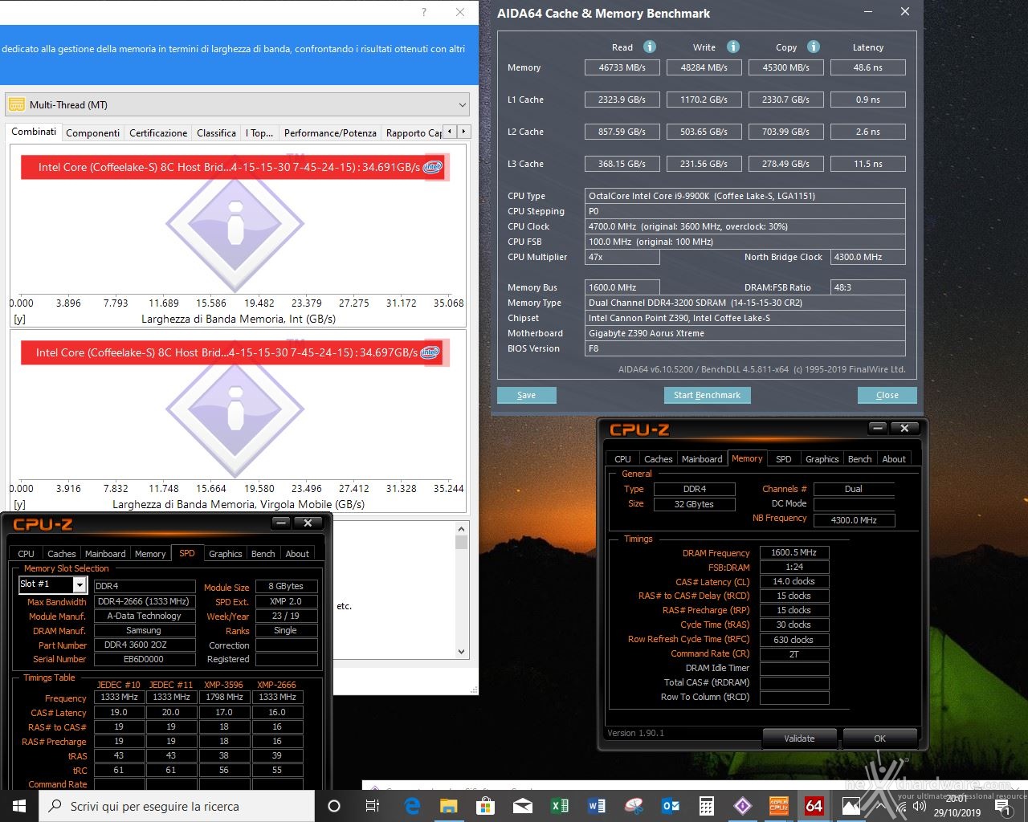This screenshot has height=822, width=1028.
Task: Click Close button in AIDA64 benchmark
Action: pos(887,395)
